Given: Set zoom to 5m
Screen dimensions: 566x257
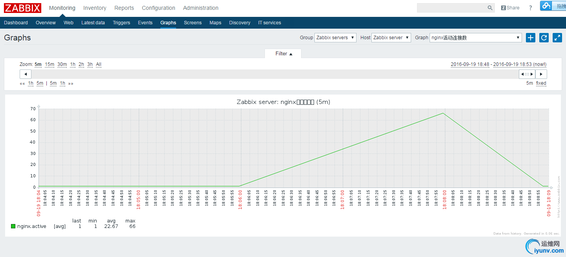Looking at the screenshot, I should (x=38, y=64).
